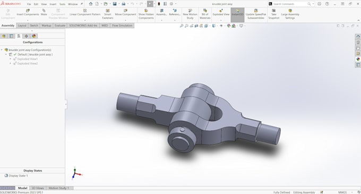
Task: Switch to the Markup ribbon tab
Action: [x=46, y=25]
